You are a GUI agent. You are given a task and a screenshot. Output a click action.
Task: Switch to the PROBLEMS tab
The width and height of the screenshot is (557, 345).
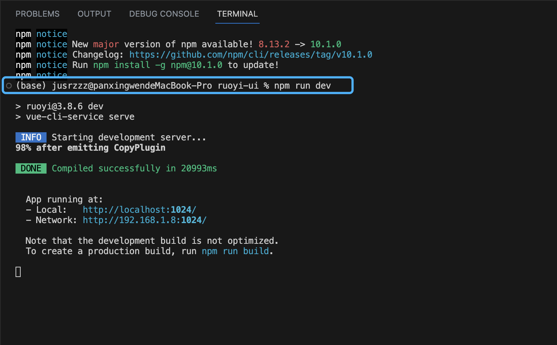coord(37,14)
